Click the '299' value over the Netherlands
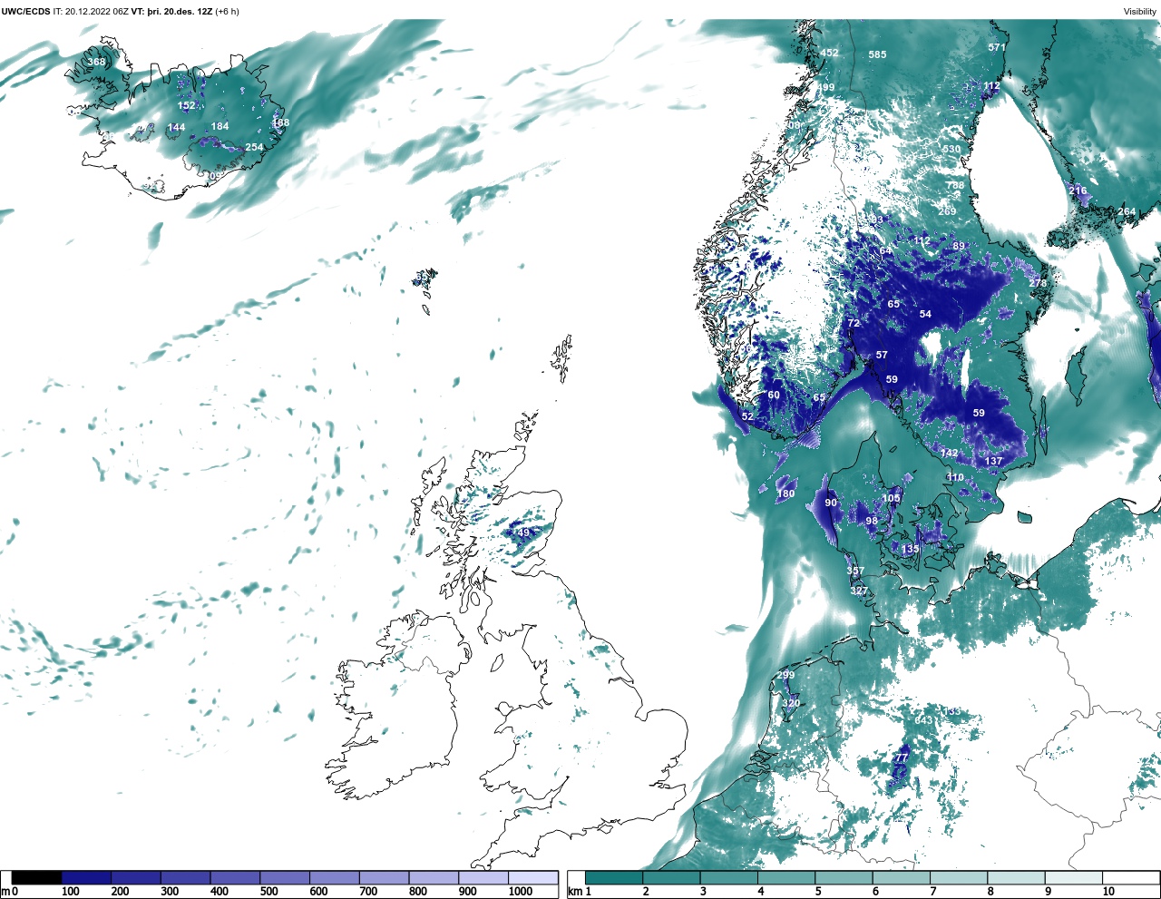The height and width of the screenshot is (899, 1161). pos(785,676)
